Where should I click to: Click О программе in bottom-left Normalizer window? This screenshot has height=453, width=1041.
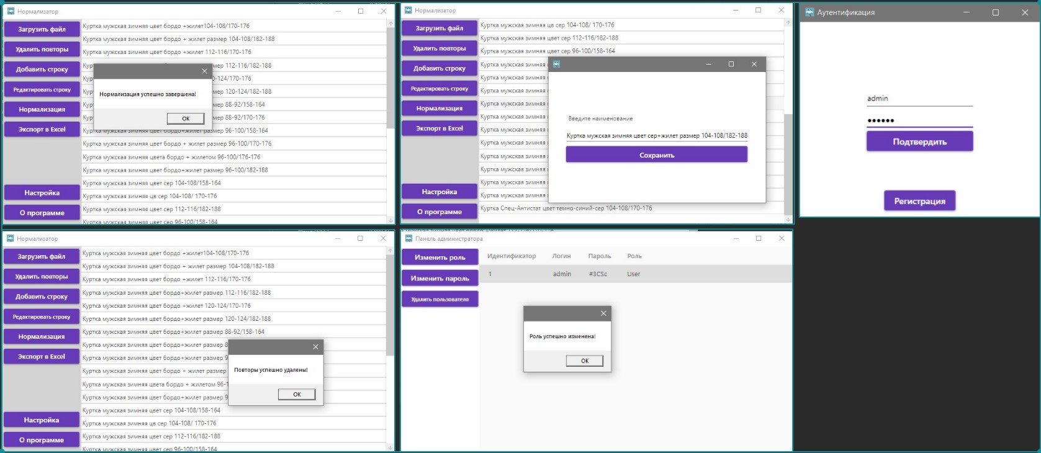[42, 440]
